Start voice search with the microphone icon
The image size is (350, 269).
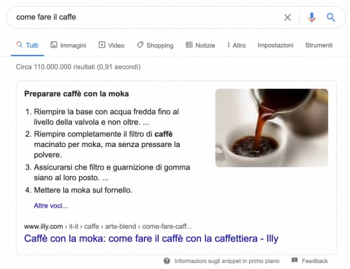[312, 17]
